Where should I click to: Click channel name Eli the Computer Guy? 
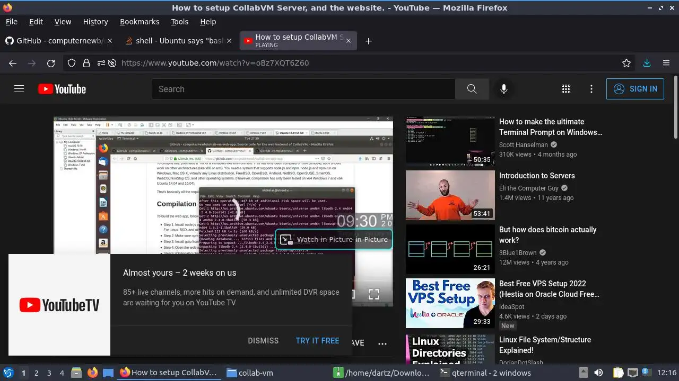(529, 188)
